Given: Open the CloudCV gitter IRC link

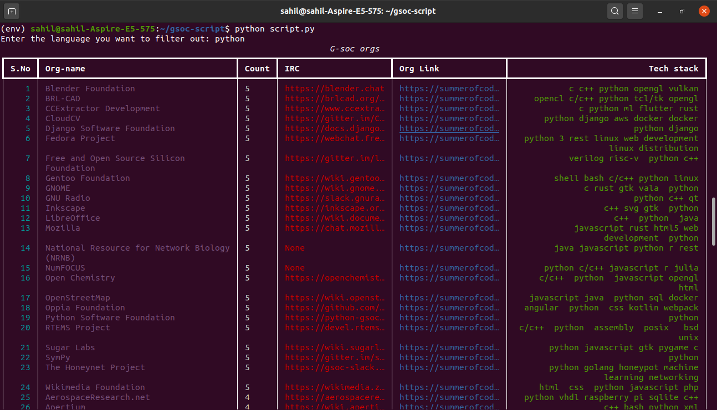Looking at the screenshot, I should pyautogui.click(x=335, y=118).
